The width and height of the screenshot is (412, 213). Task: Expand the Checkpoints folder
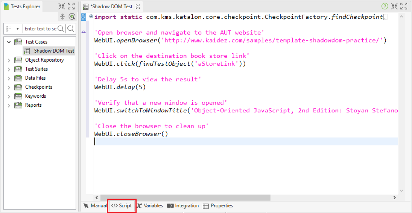pyautogui.click(x=9, y=87)
